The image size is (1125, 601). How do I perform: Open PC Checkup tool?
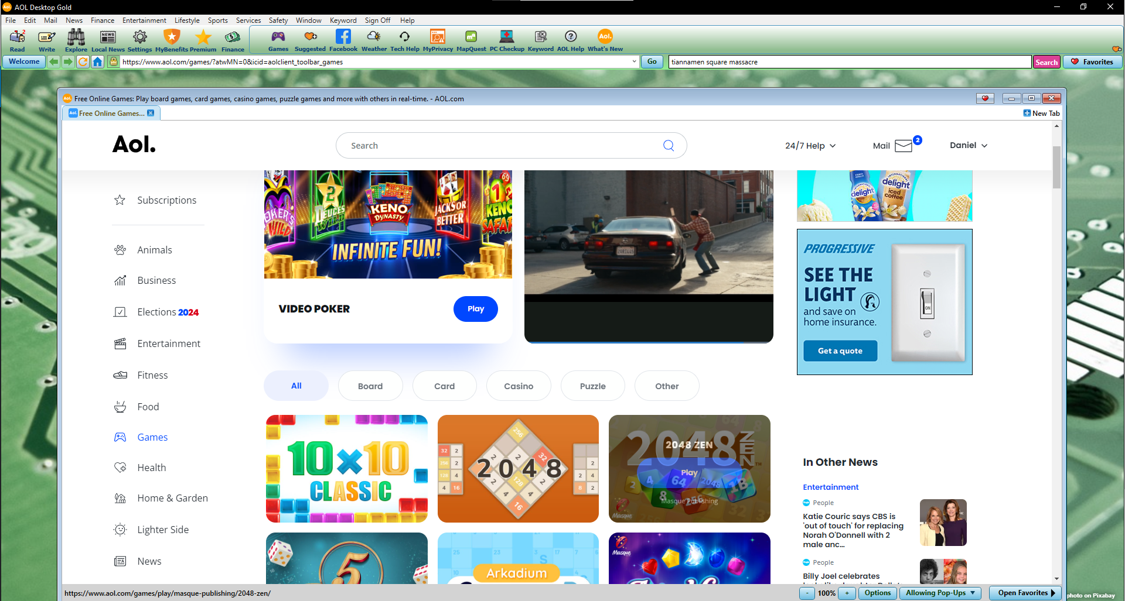tap(507, 40)
